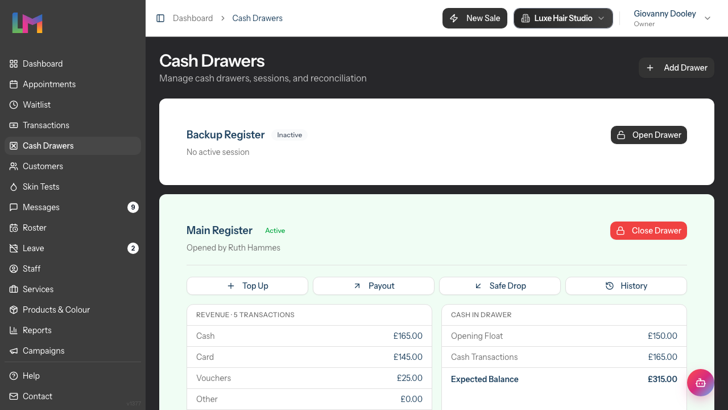The width and height of the screenshot is (728, 410).
Task: Open Transactions in the sidebar
Action: point(73,125)
